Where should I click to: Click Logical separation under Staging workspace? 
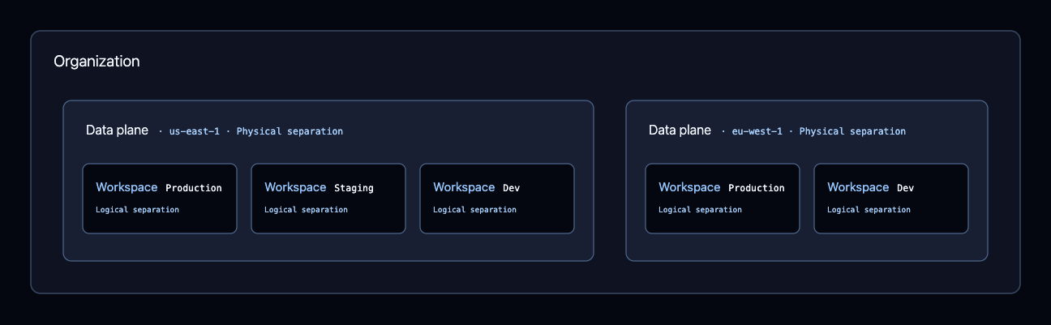[x=306, y=210]
